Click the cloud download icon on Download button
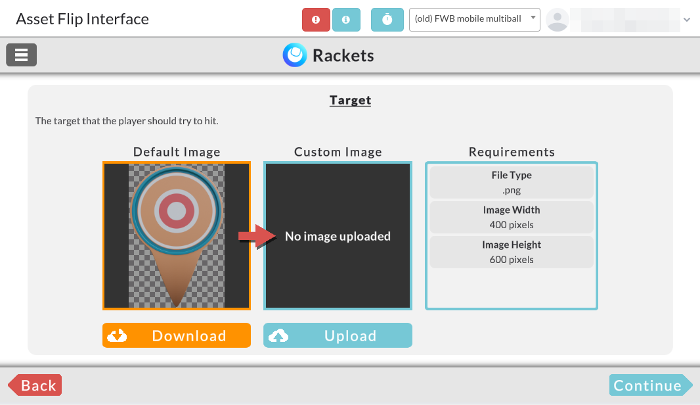This screenshot has height=405, width=700. click(118, 335)
